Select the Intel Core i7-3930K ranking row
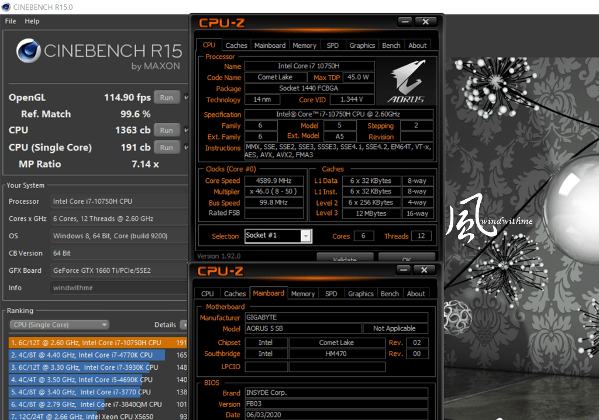This screenshot has height=420, width=599. [98, 367]
